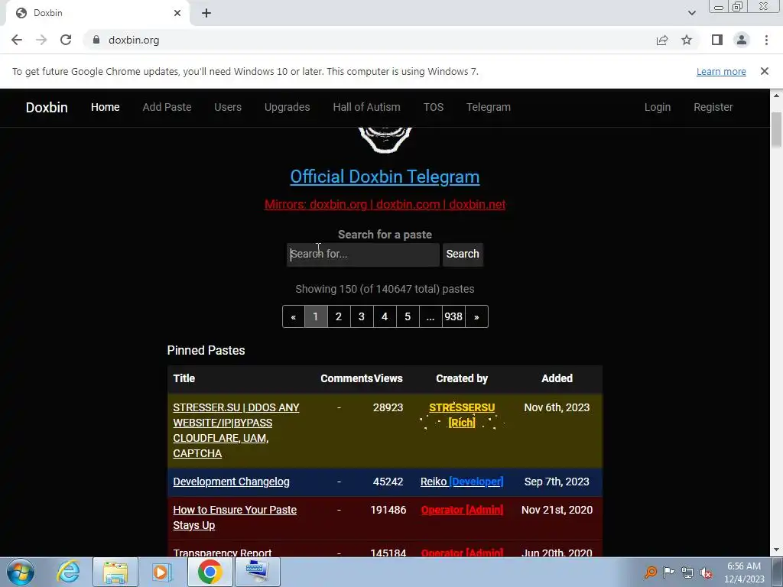
Task: Click the 28923 views cell
Action: tap(388, 407)
